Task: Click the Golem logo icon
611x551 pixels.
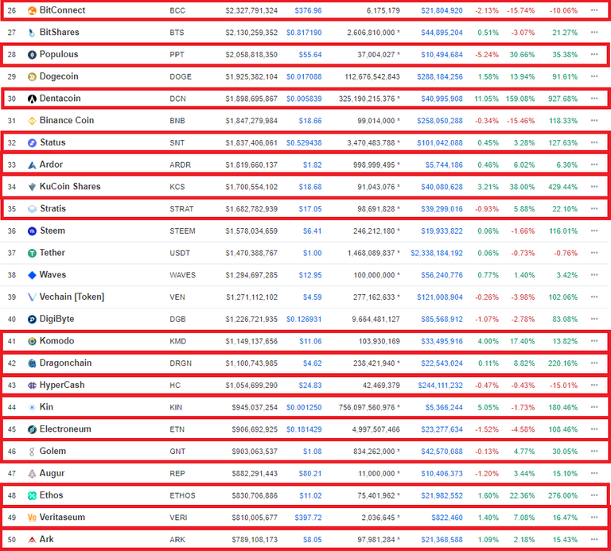Action: click(x=32, y=452)
